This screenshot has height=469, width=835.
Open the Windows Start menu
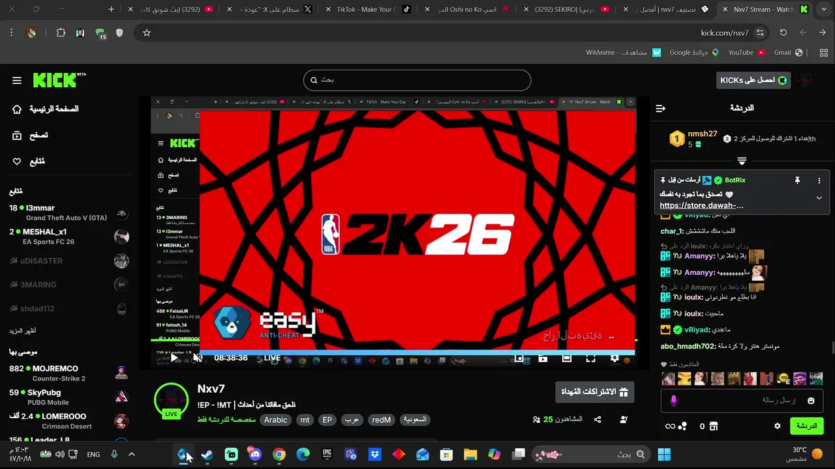664,454
